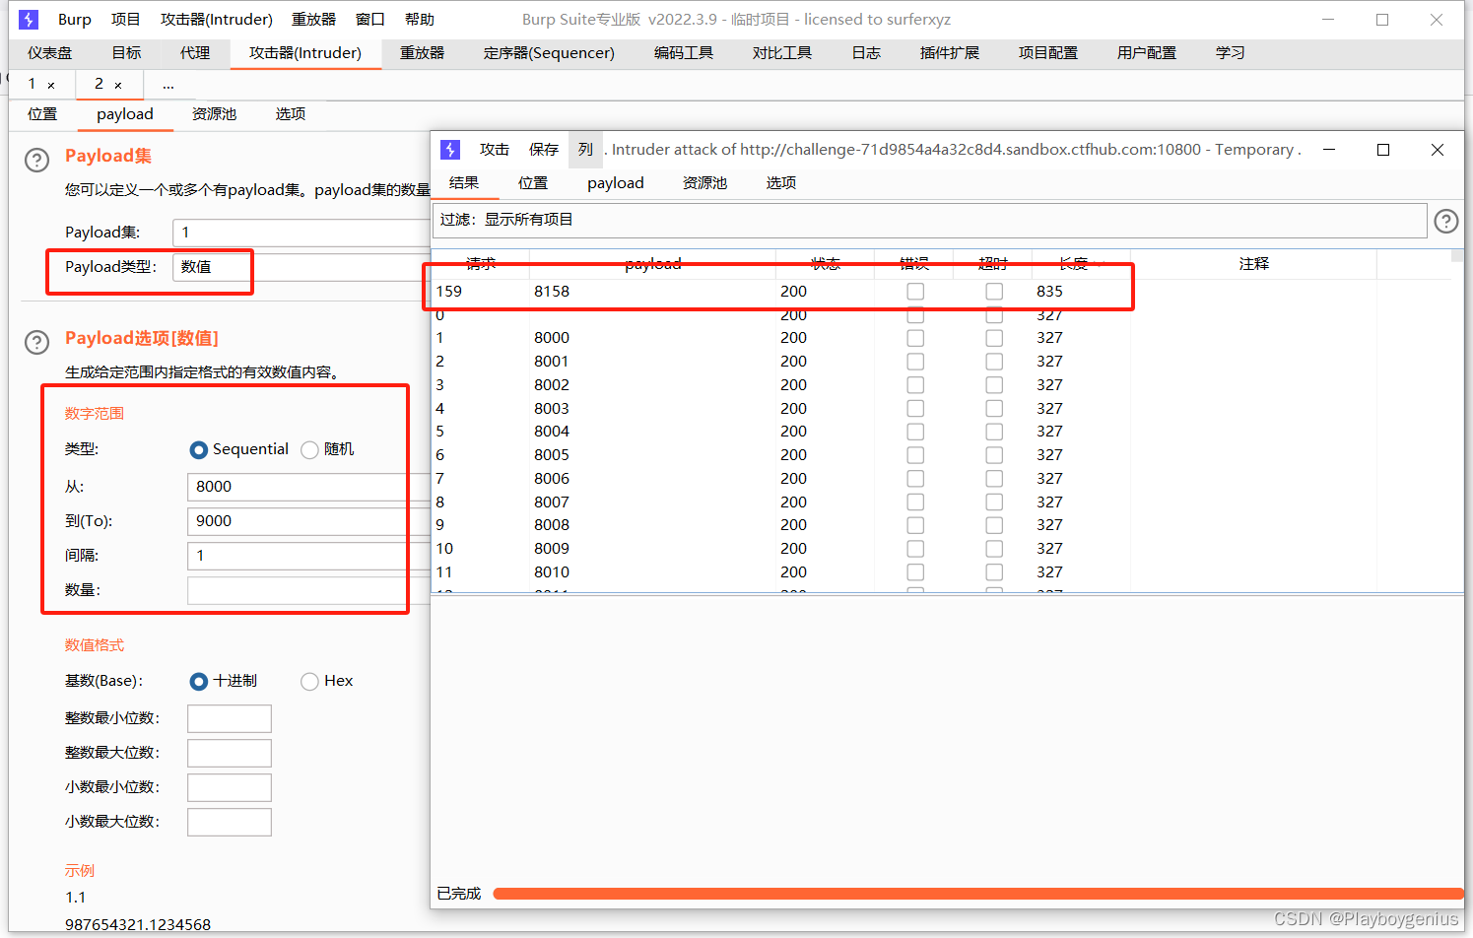The height and width of the screenshot is (938, 1473).
Task: Select result row with payload 8158
Action: tap(941, 292)
